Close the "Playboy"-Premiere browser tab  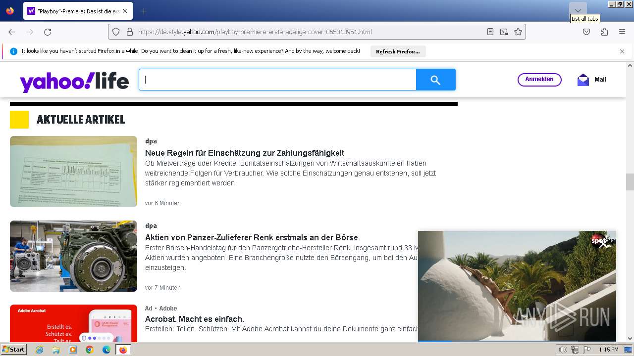point(124,11)
